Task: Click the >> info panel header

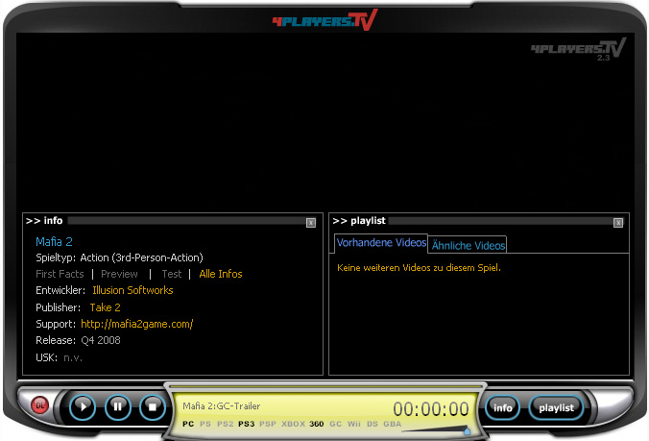Action: coord(44,221)
